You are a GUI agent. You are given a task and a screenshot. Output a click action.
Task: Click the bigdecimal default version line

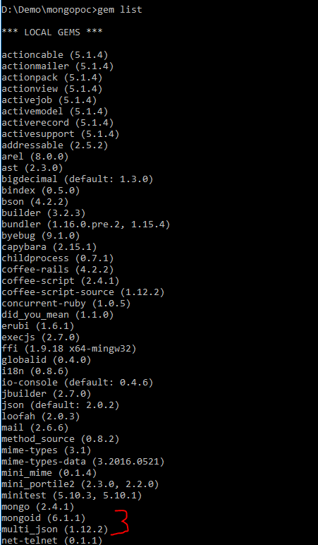pos(78,179)
